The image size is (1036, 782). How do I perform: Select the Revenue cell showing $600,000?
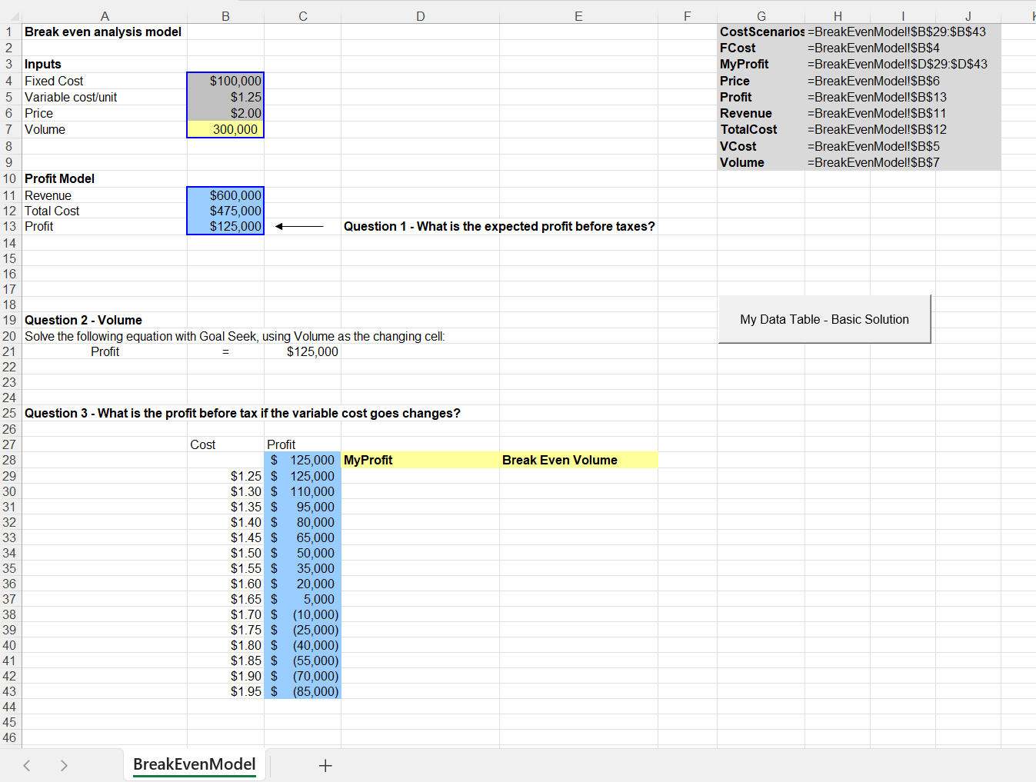pyautogui.click(x=225, y=195)
